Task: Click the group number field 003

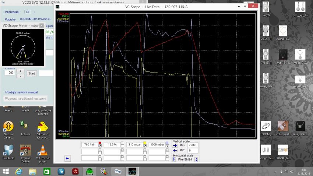Action: coord(10,73)
